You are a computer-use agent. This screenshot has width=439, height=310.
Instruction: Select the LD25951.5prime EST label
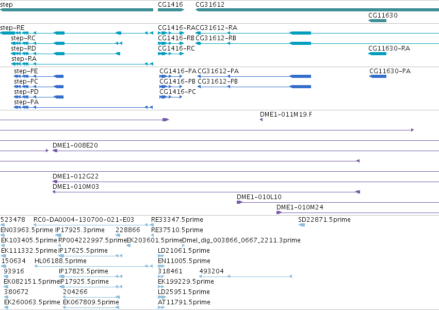(x=184, y=292)
